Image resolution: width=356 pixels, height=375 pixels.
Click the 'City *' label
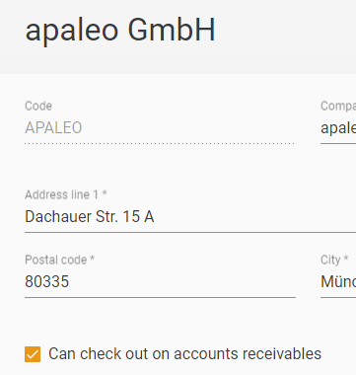334,260
